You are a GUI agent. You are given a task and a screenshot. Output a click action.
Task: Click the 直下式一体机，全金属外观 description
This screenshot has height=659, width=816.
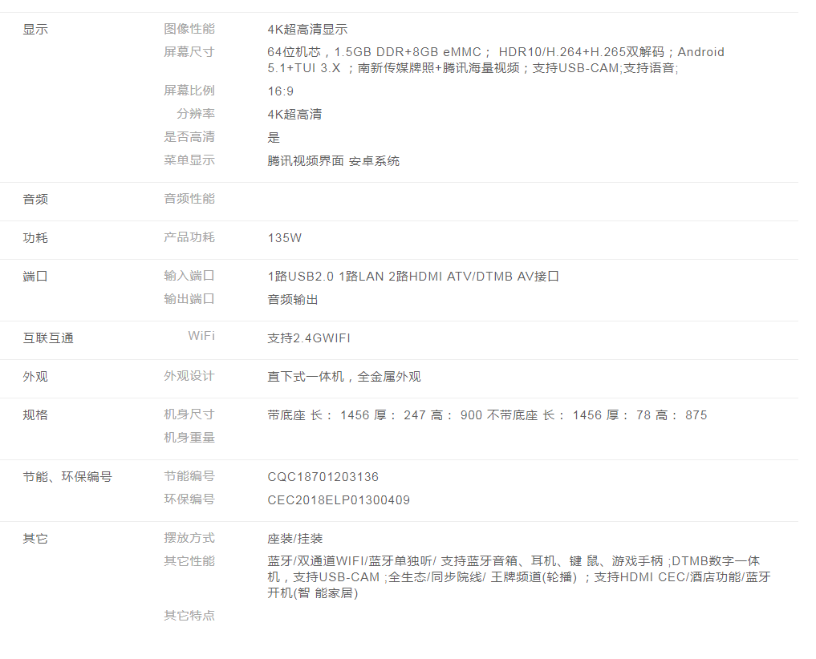click(x=344, y=377)
